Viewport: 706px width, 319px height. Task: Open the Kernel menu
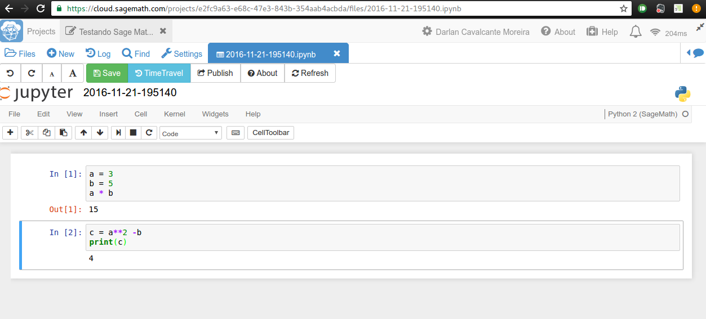pos(175,114)
